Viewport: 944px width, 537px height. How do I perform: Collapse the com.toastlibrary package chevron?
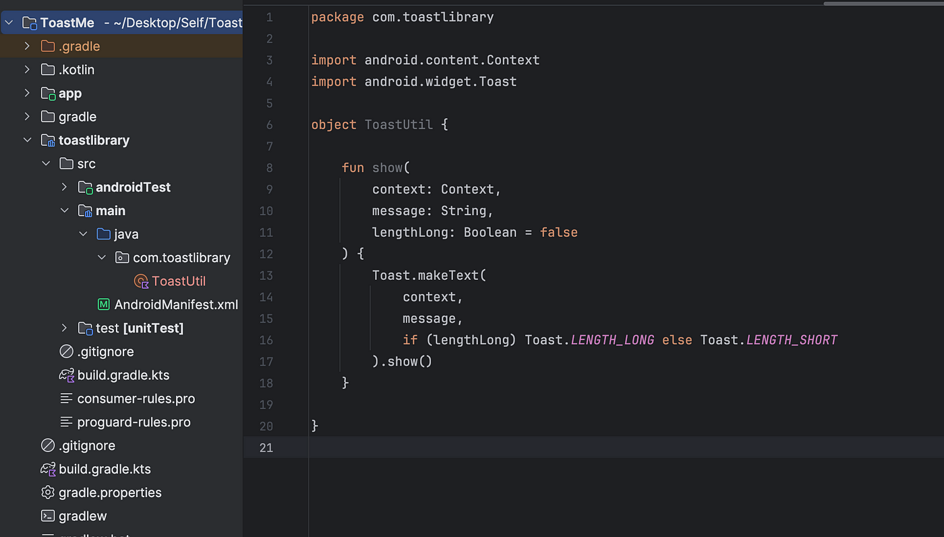point(102,258)
